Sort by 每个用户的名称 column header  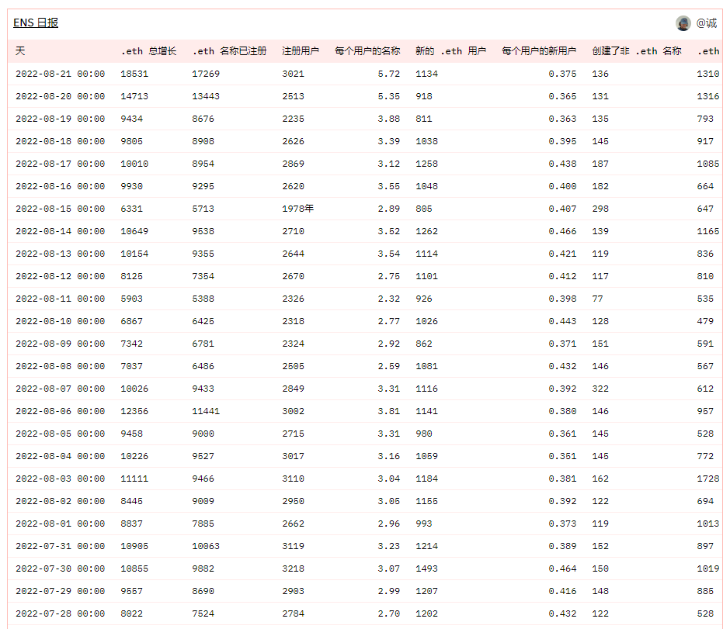367,51
